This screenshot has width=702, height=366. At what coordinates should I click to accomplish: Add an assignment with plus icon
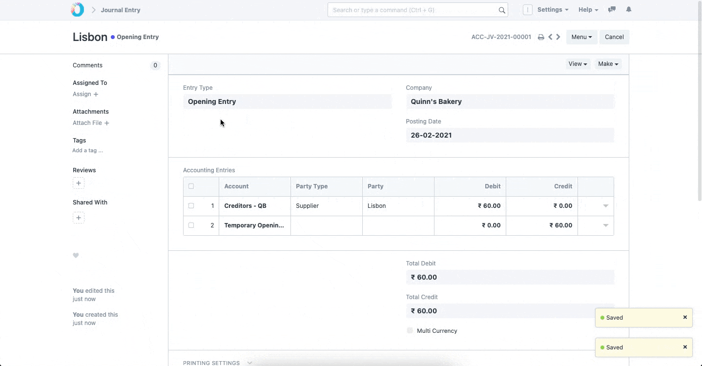[x=96, y=94]
